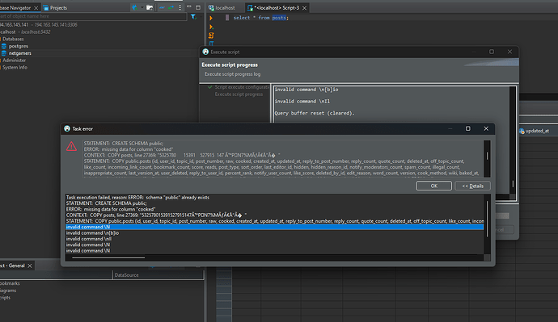Click the execute SQL script icon
Image resolution: width=558 pixels, height=322 pixels.
(x=211, y=36)
